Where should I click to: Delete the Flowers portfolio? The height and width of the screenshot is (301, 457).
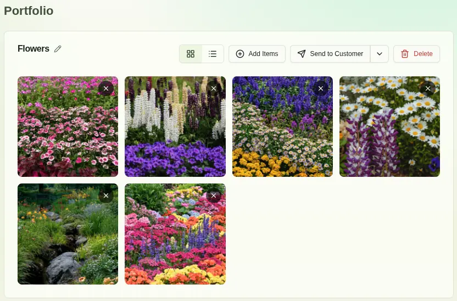click(416, 54)
